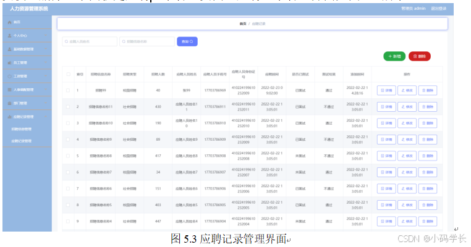
Task: Click the 退出登录 logout link
Action: pos(439,9)
